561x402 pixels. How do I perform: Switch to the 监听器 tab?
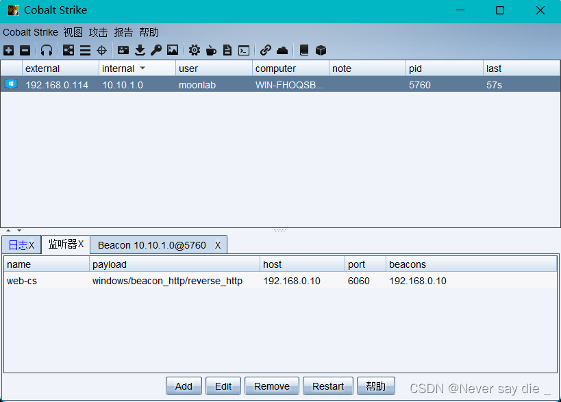pos(62,244)
